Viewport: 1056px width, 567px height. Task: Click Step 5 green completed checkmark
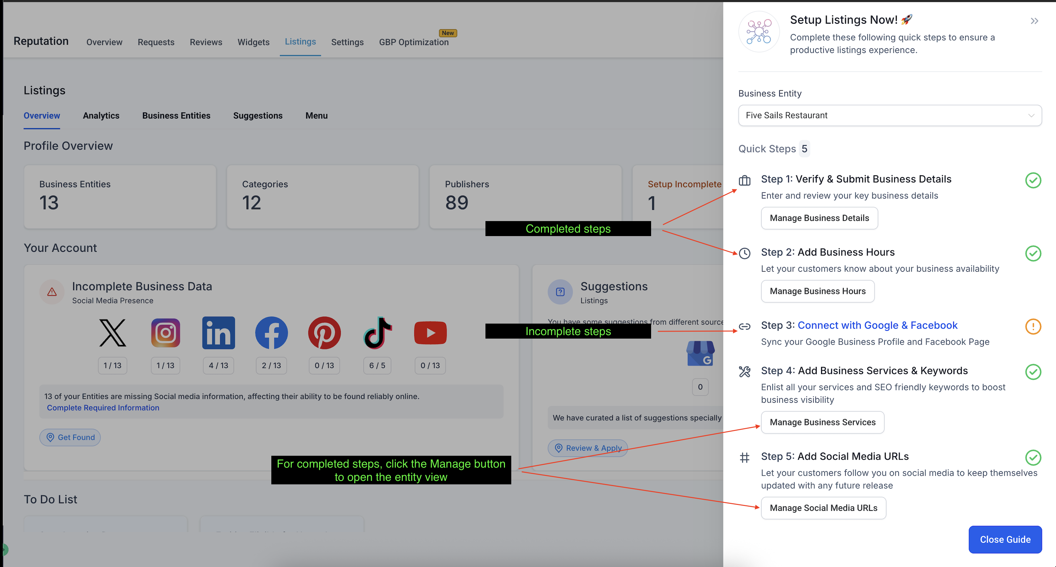pyautogui.click(x=1033, y=457)
